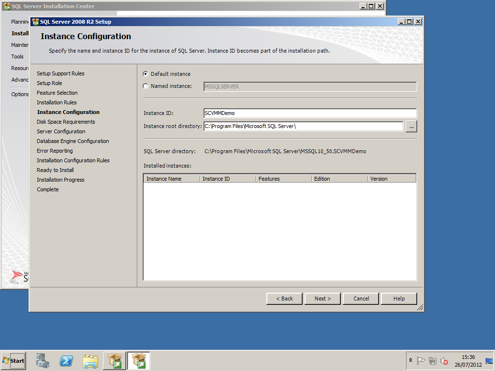Open Planning in Installation Center window
The image size is (495, 371).
(x=19, y=22)
